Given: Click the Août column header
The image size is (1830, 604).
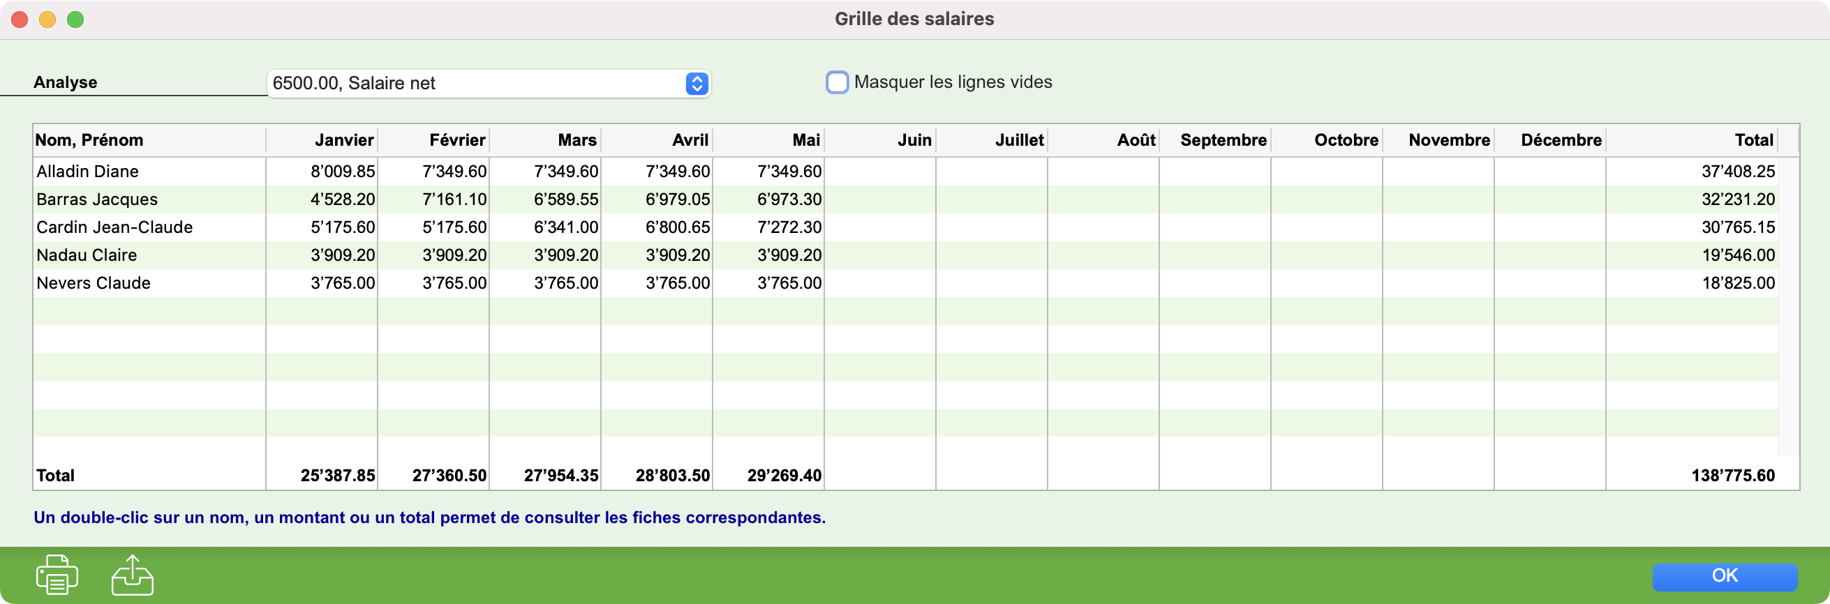Looking at the screenshot, I should [x=1103, y=139].
